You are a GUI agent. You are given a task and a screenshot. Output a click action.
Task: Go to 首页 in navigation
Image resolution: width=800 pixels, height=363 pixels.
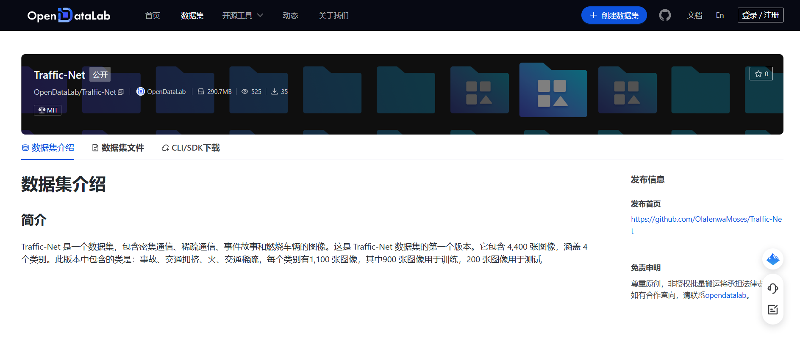pos(153,15)
